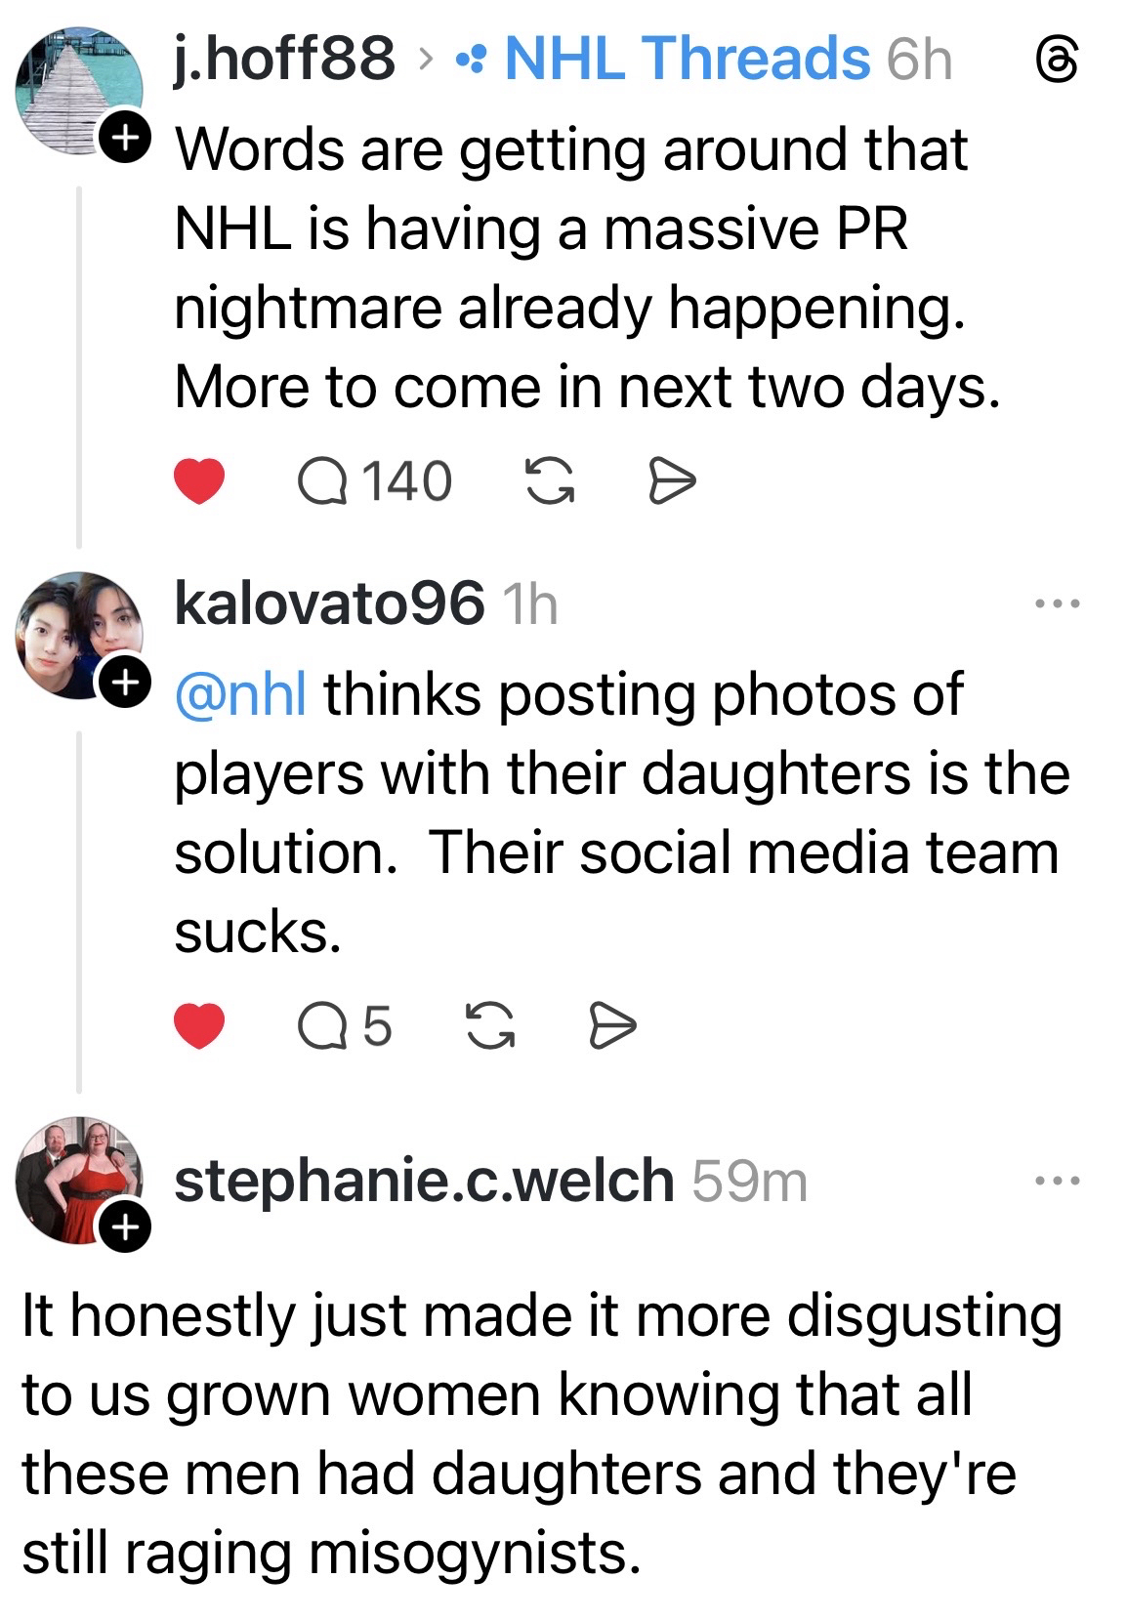Open replies on j.hoff88's post

pyautogui.click(x=375, y=481)
